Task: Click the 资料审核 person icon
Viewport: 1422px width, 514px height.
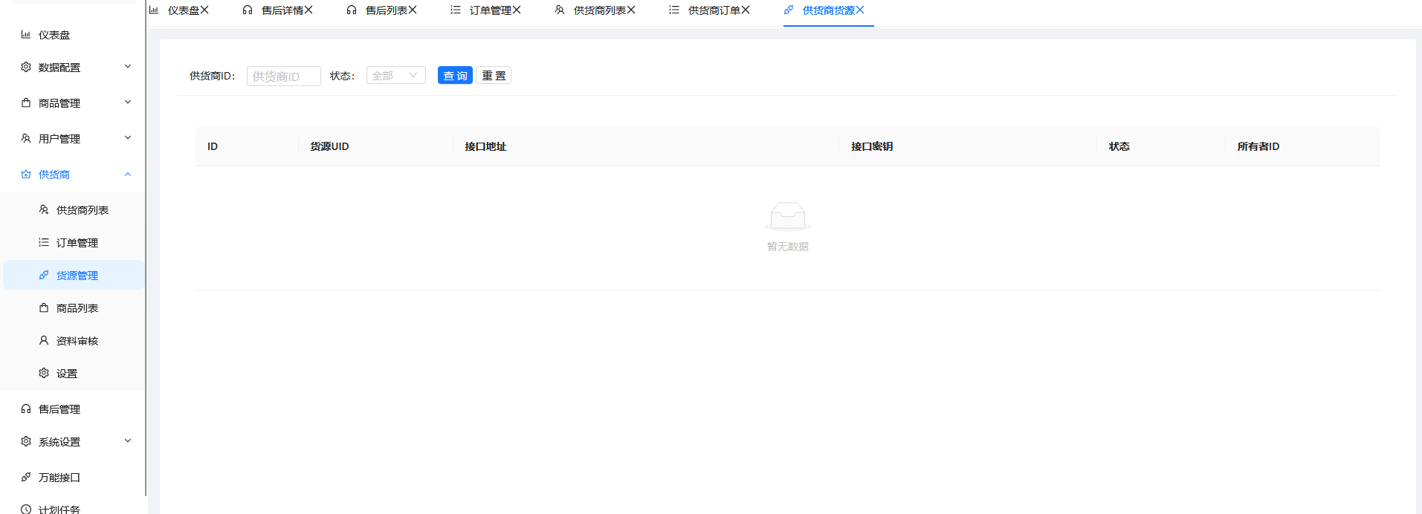Action: [44, 341]
